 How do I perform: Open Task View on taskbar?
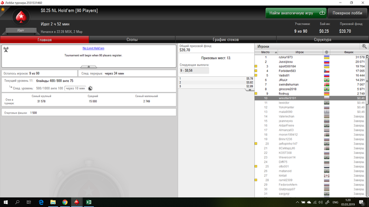click(28, 202)
